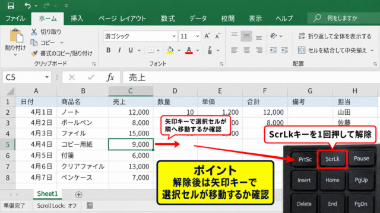
Task: Click the 貼り付け paste icon
Action: (16, 35)
